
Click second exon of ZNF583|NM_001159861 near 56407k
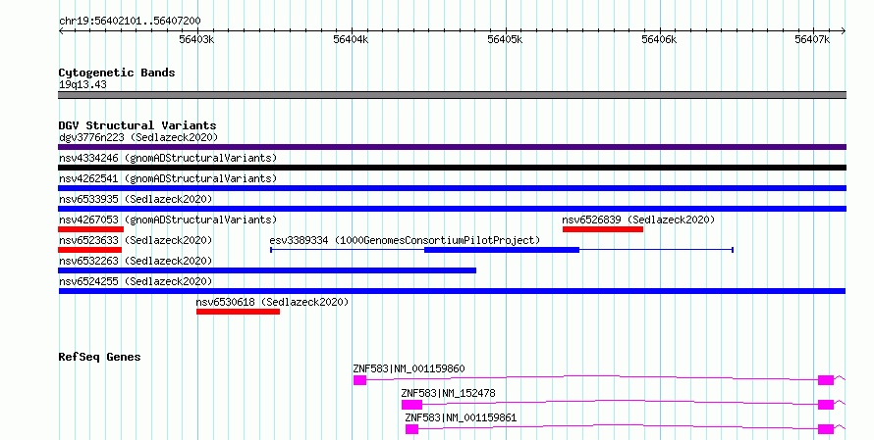point(826,429)
